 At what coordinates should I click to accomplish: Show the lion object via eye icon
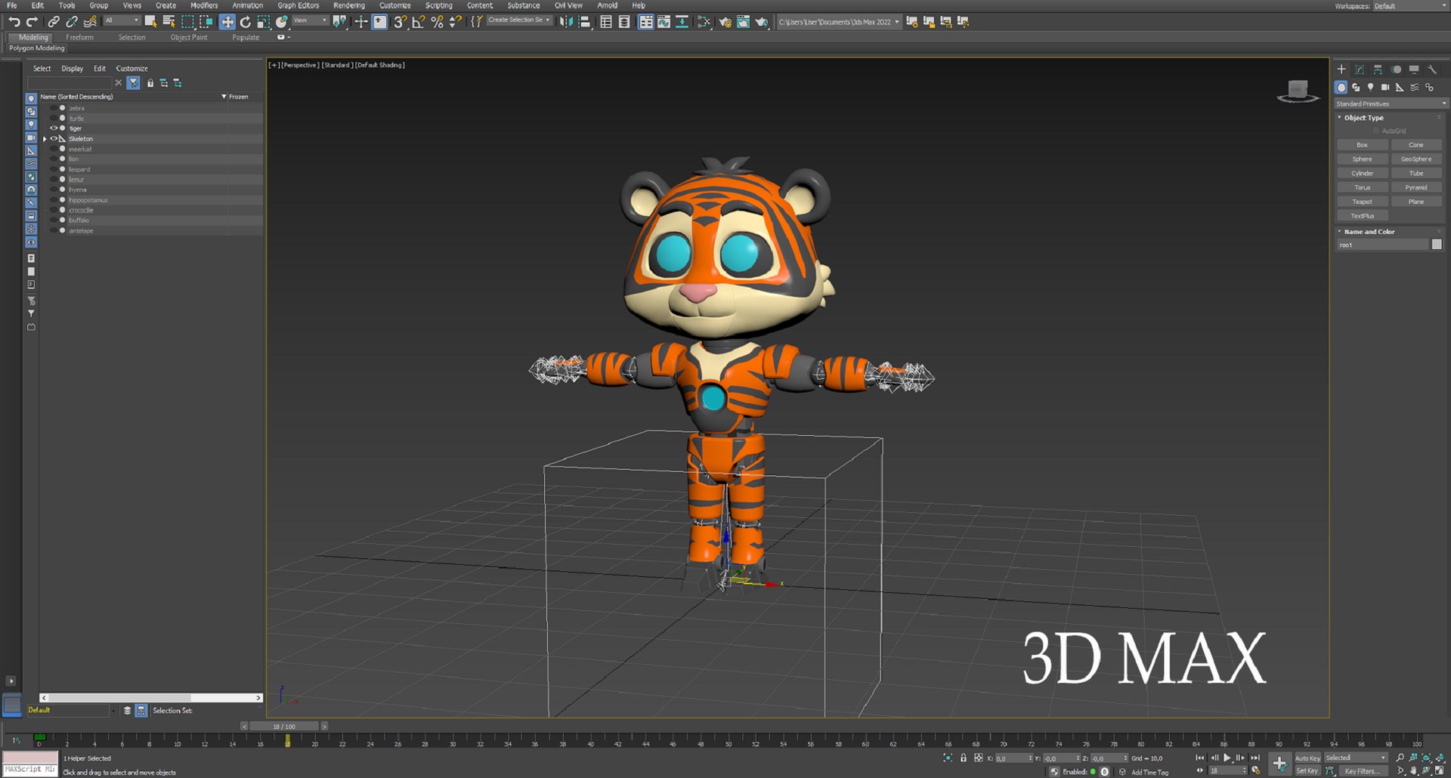click(54, 159)
